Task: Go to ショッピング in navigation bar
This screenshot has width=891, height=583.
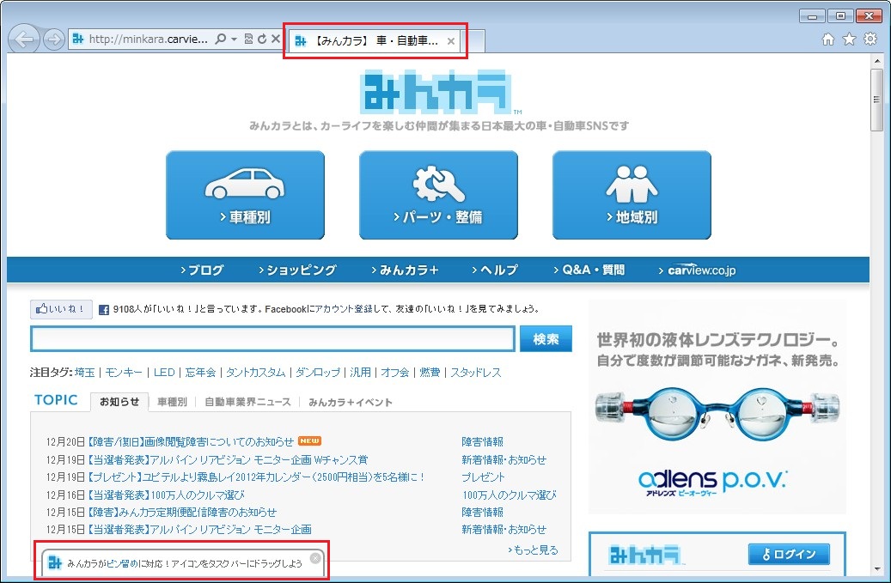Action: (x=297, y=270)
